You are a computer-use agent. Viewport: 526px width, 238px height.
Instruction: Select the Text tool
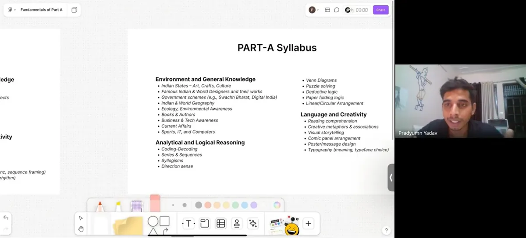[188, 224]
